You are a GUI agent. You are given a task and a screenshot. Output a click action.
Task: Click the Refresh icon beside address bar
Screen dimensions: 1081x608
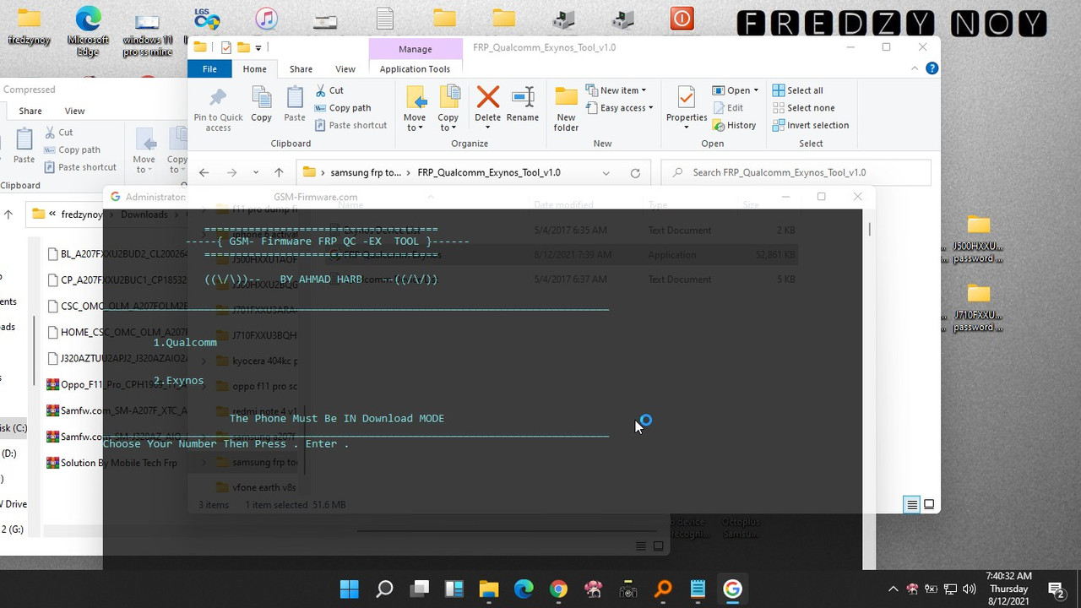(x=635, y=172)
